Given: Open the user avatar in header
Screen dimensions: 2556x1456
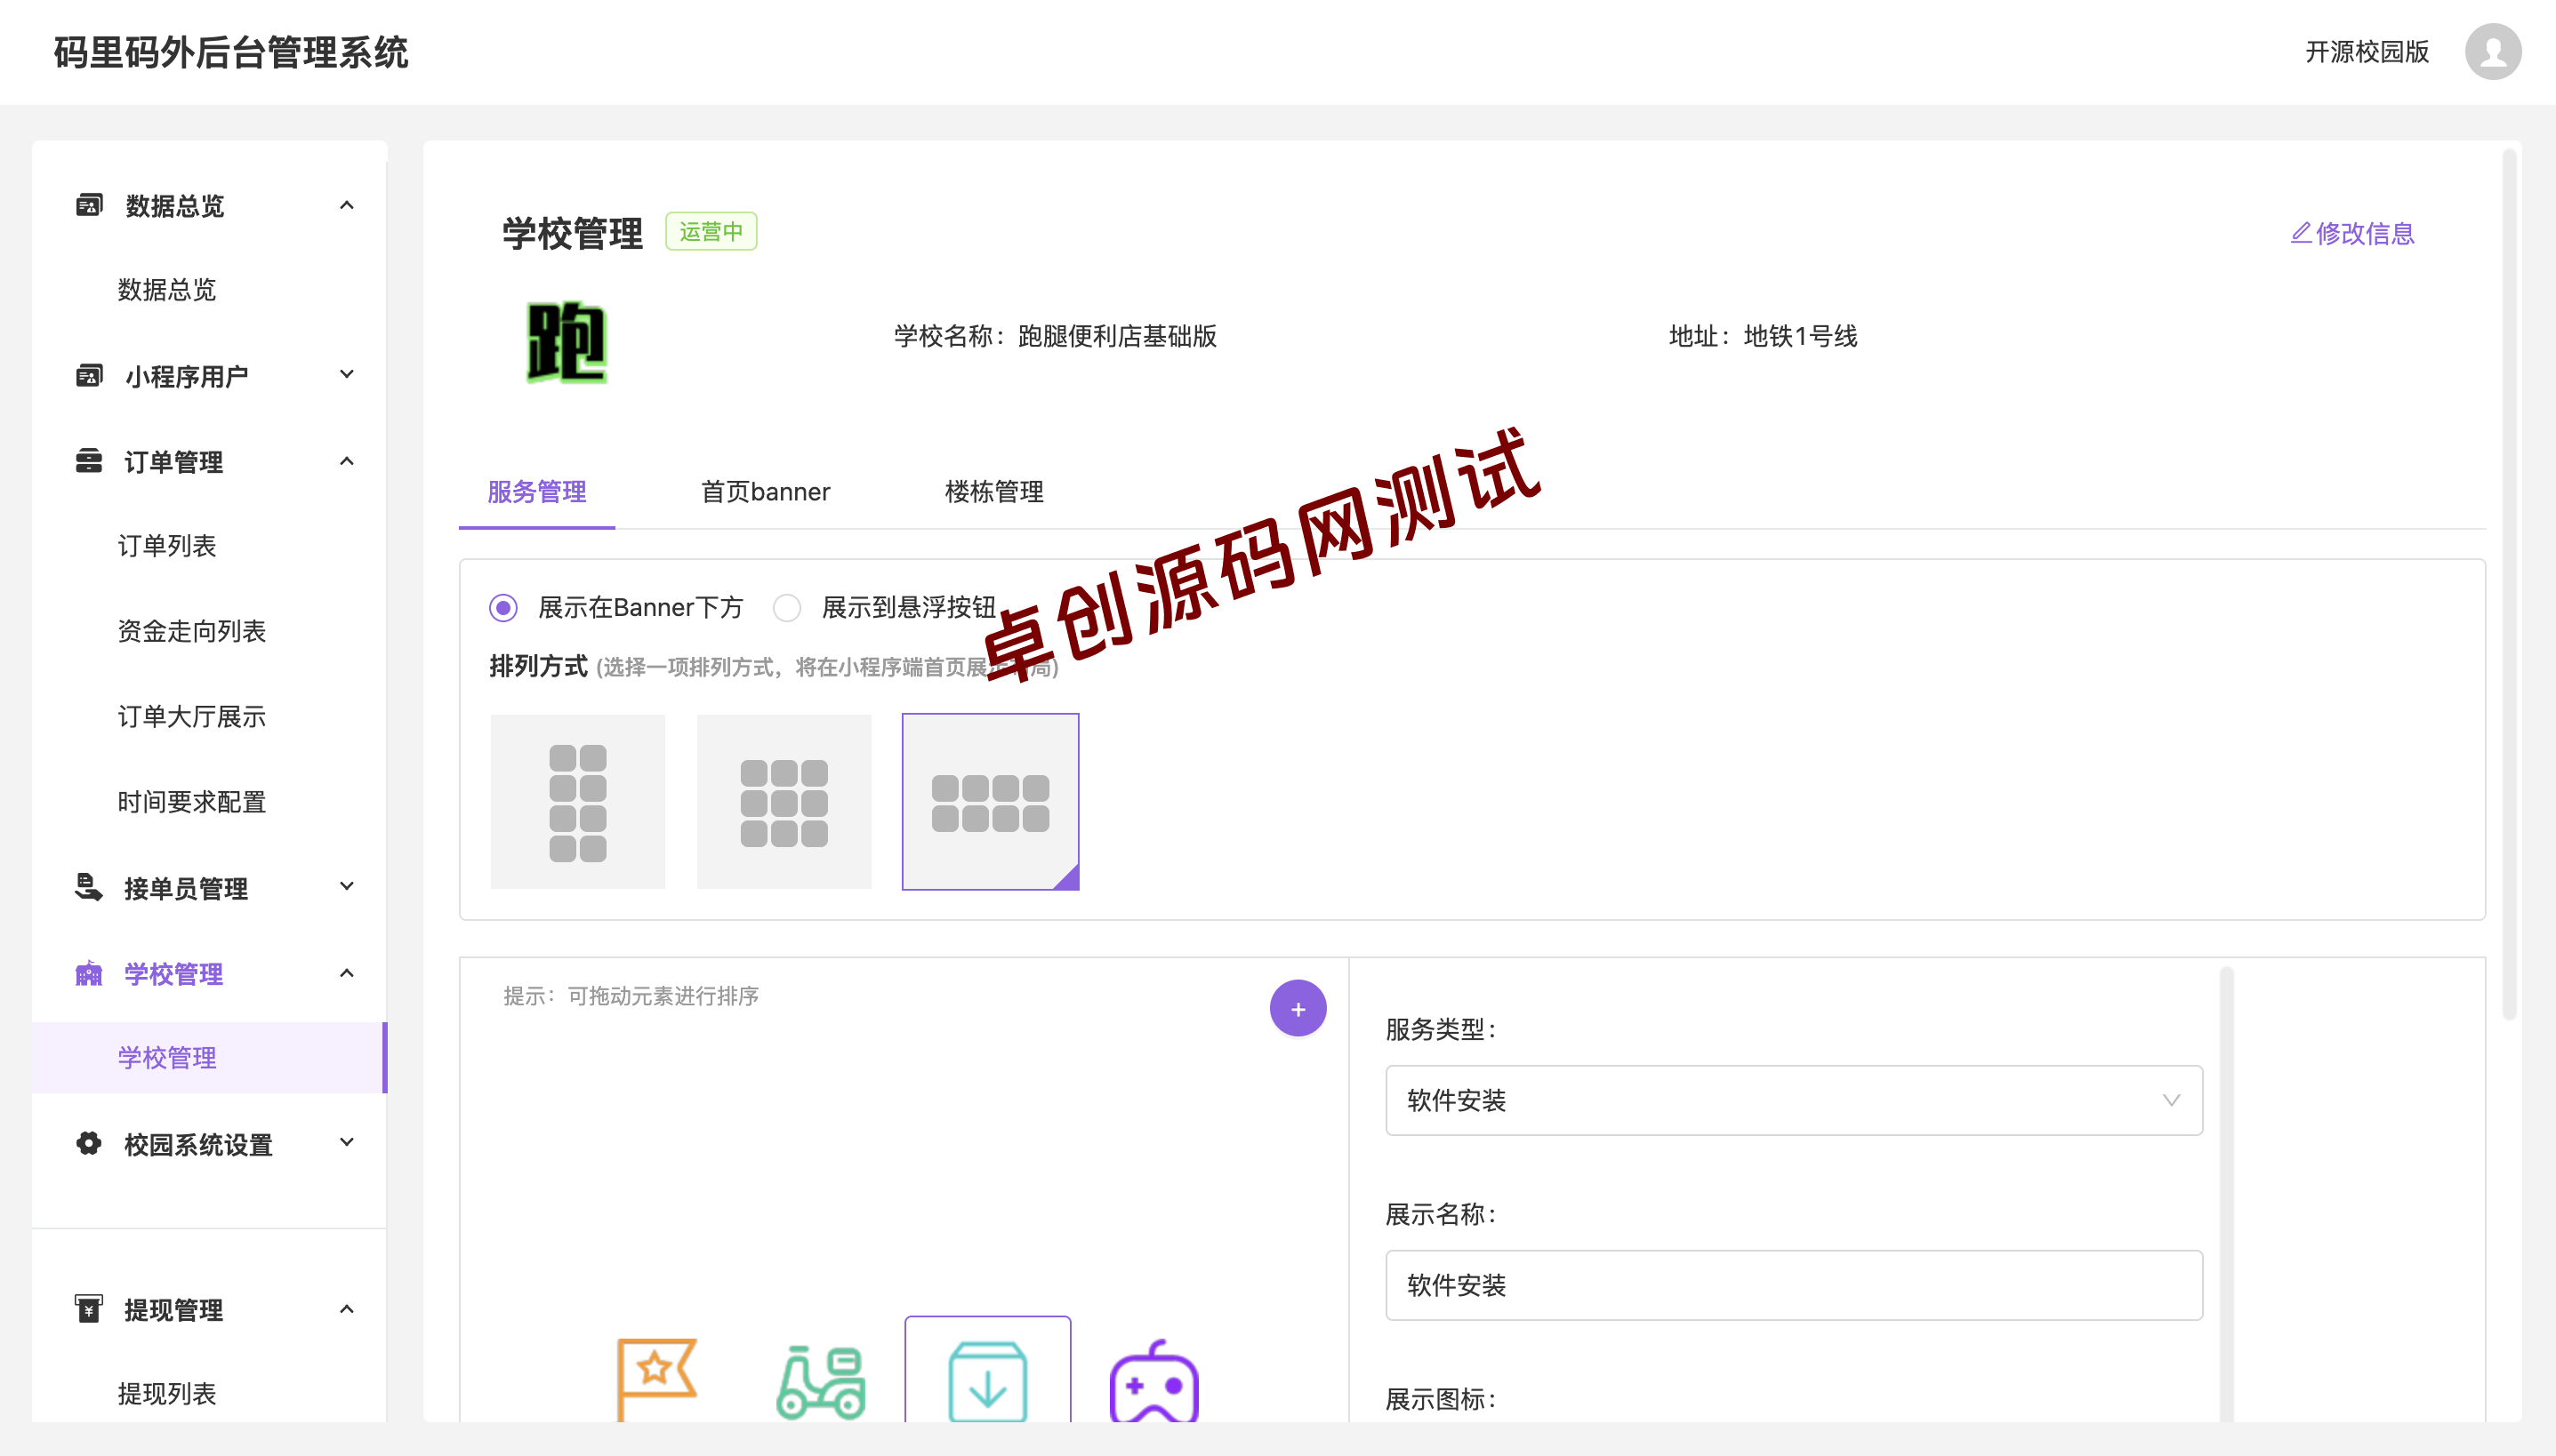Looking at the screenshot, I should [x=2492, y=51].
